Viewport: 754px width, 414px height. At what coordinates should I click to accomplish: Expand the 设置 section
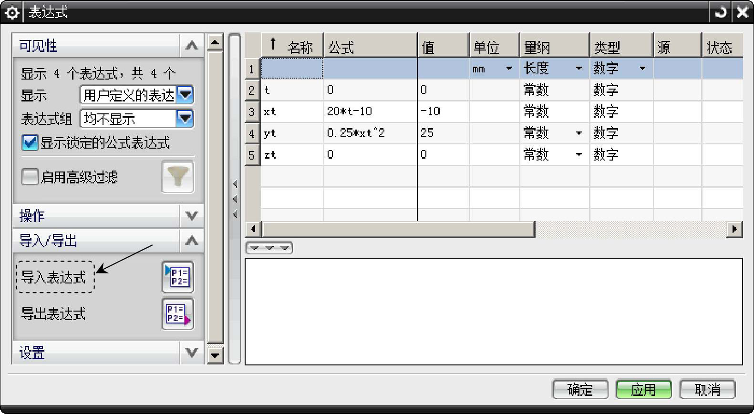(x=191, y=353)
